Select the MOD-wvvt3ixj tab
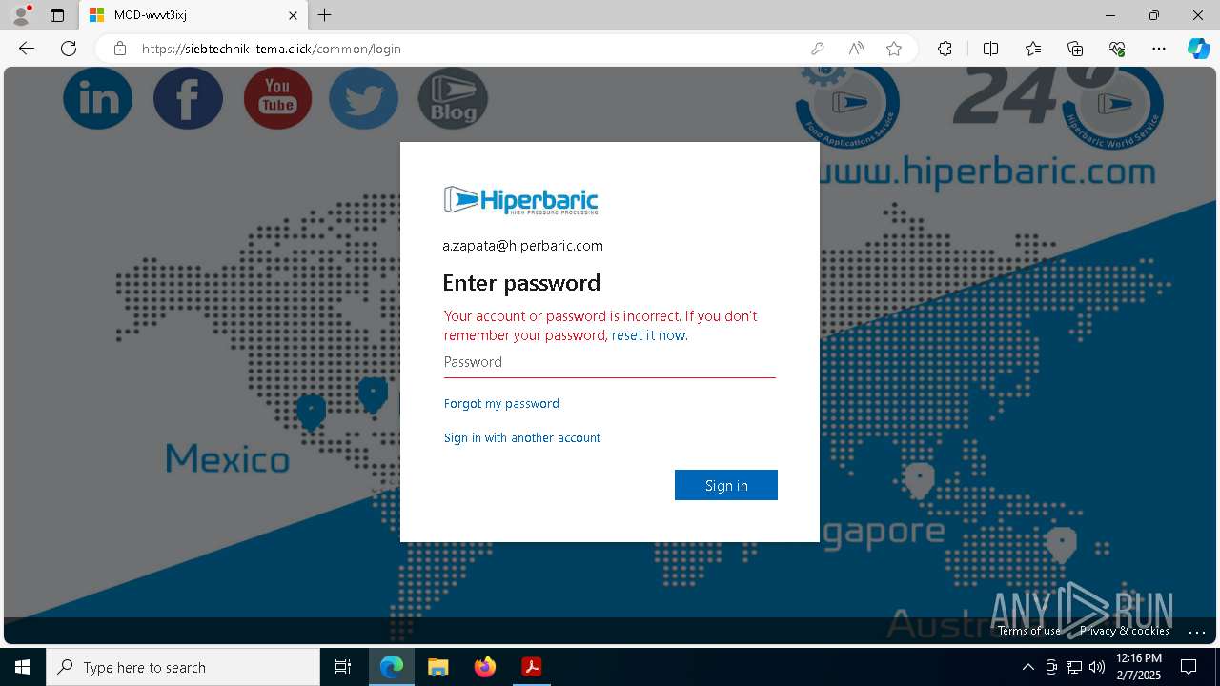This screenshot has width=1220, height=686. (193, 15)
